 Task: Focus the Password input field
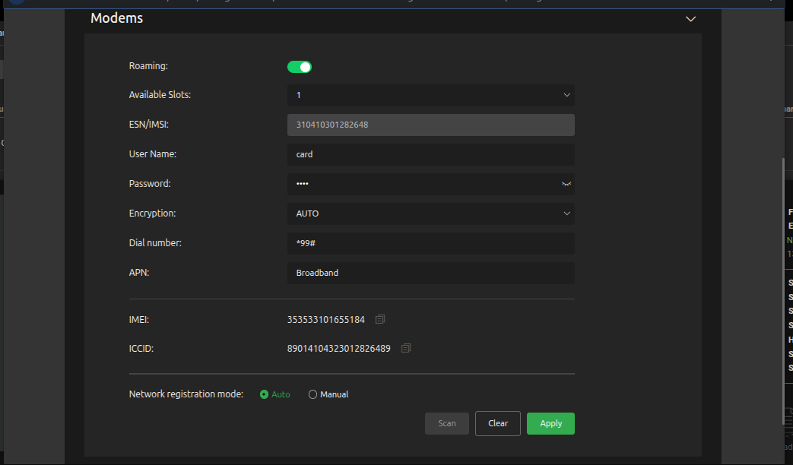[422, 184]
